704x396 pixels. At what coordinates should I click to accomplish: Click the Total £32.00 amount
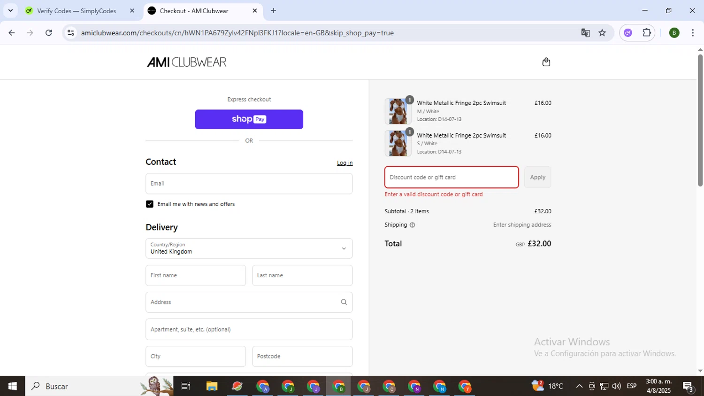pyautogui.click(x=539, y=244)
